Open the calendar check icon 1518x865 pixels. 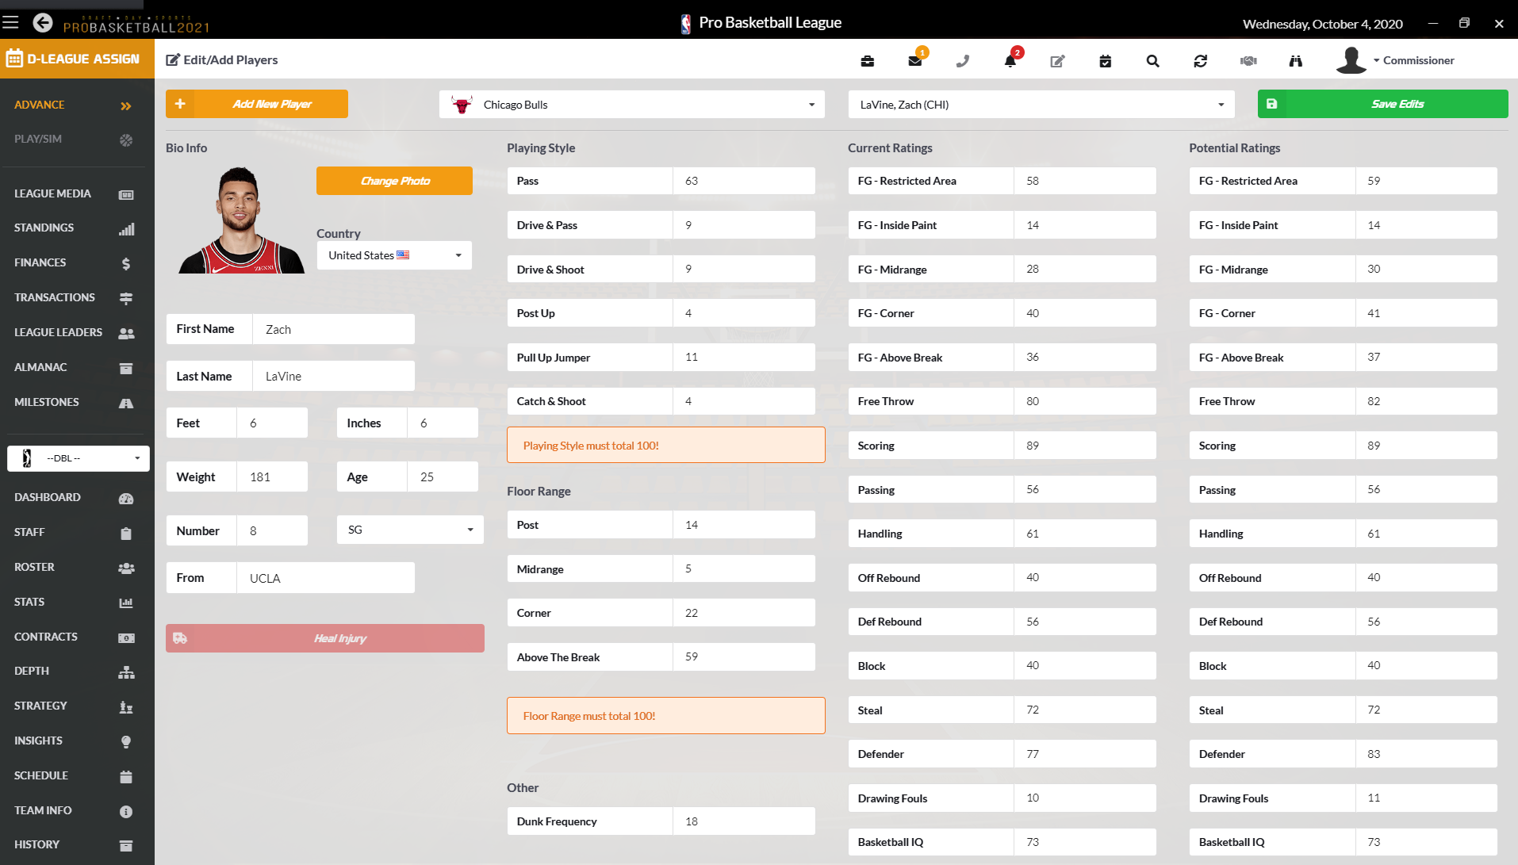[1106, 61]
